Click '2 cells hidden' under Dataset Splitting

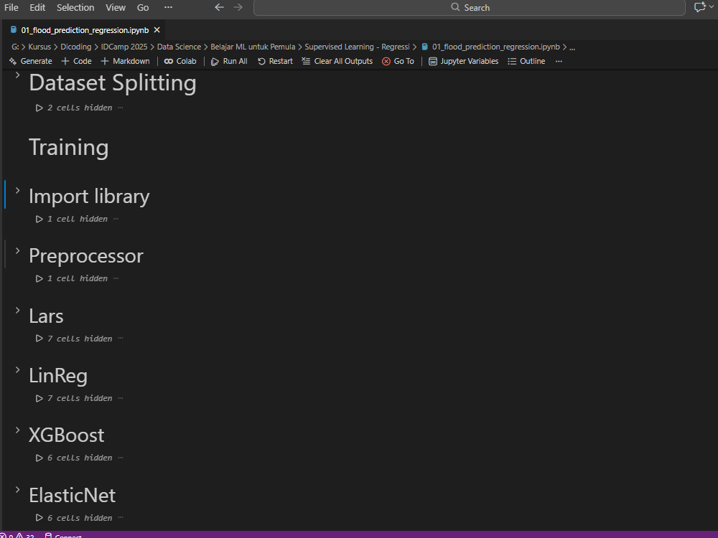click(x=80, y=108)
